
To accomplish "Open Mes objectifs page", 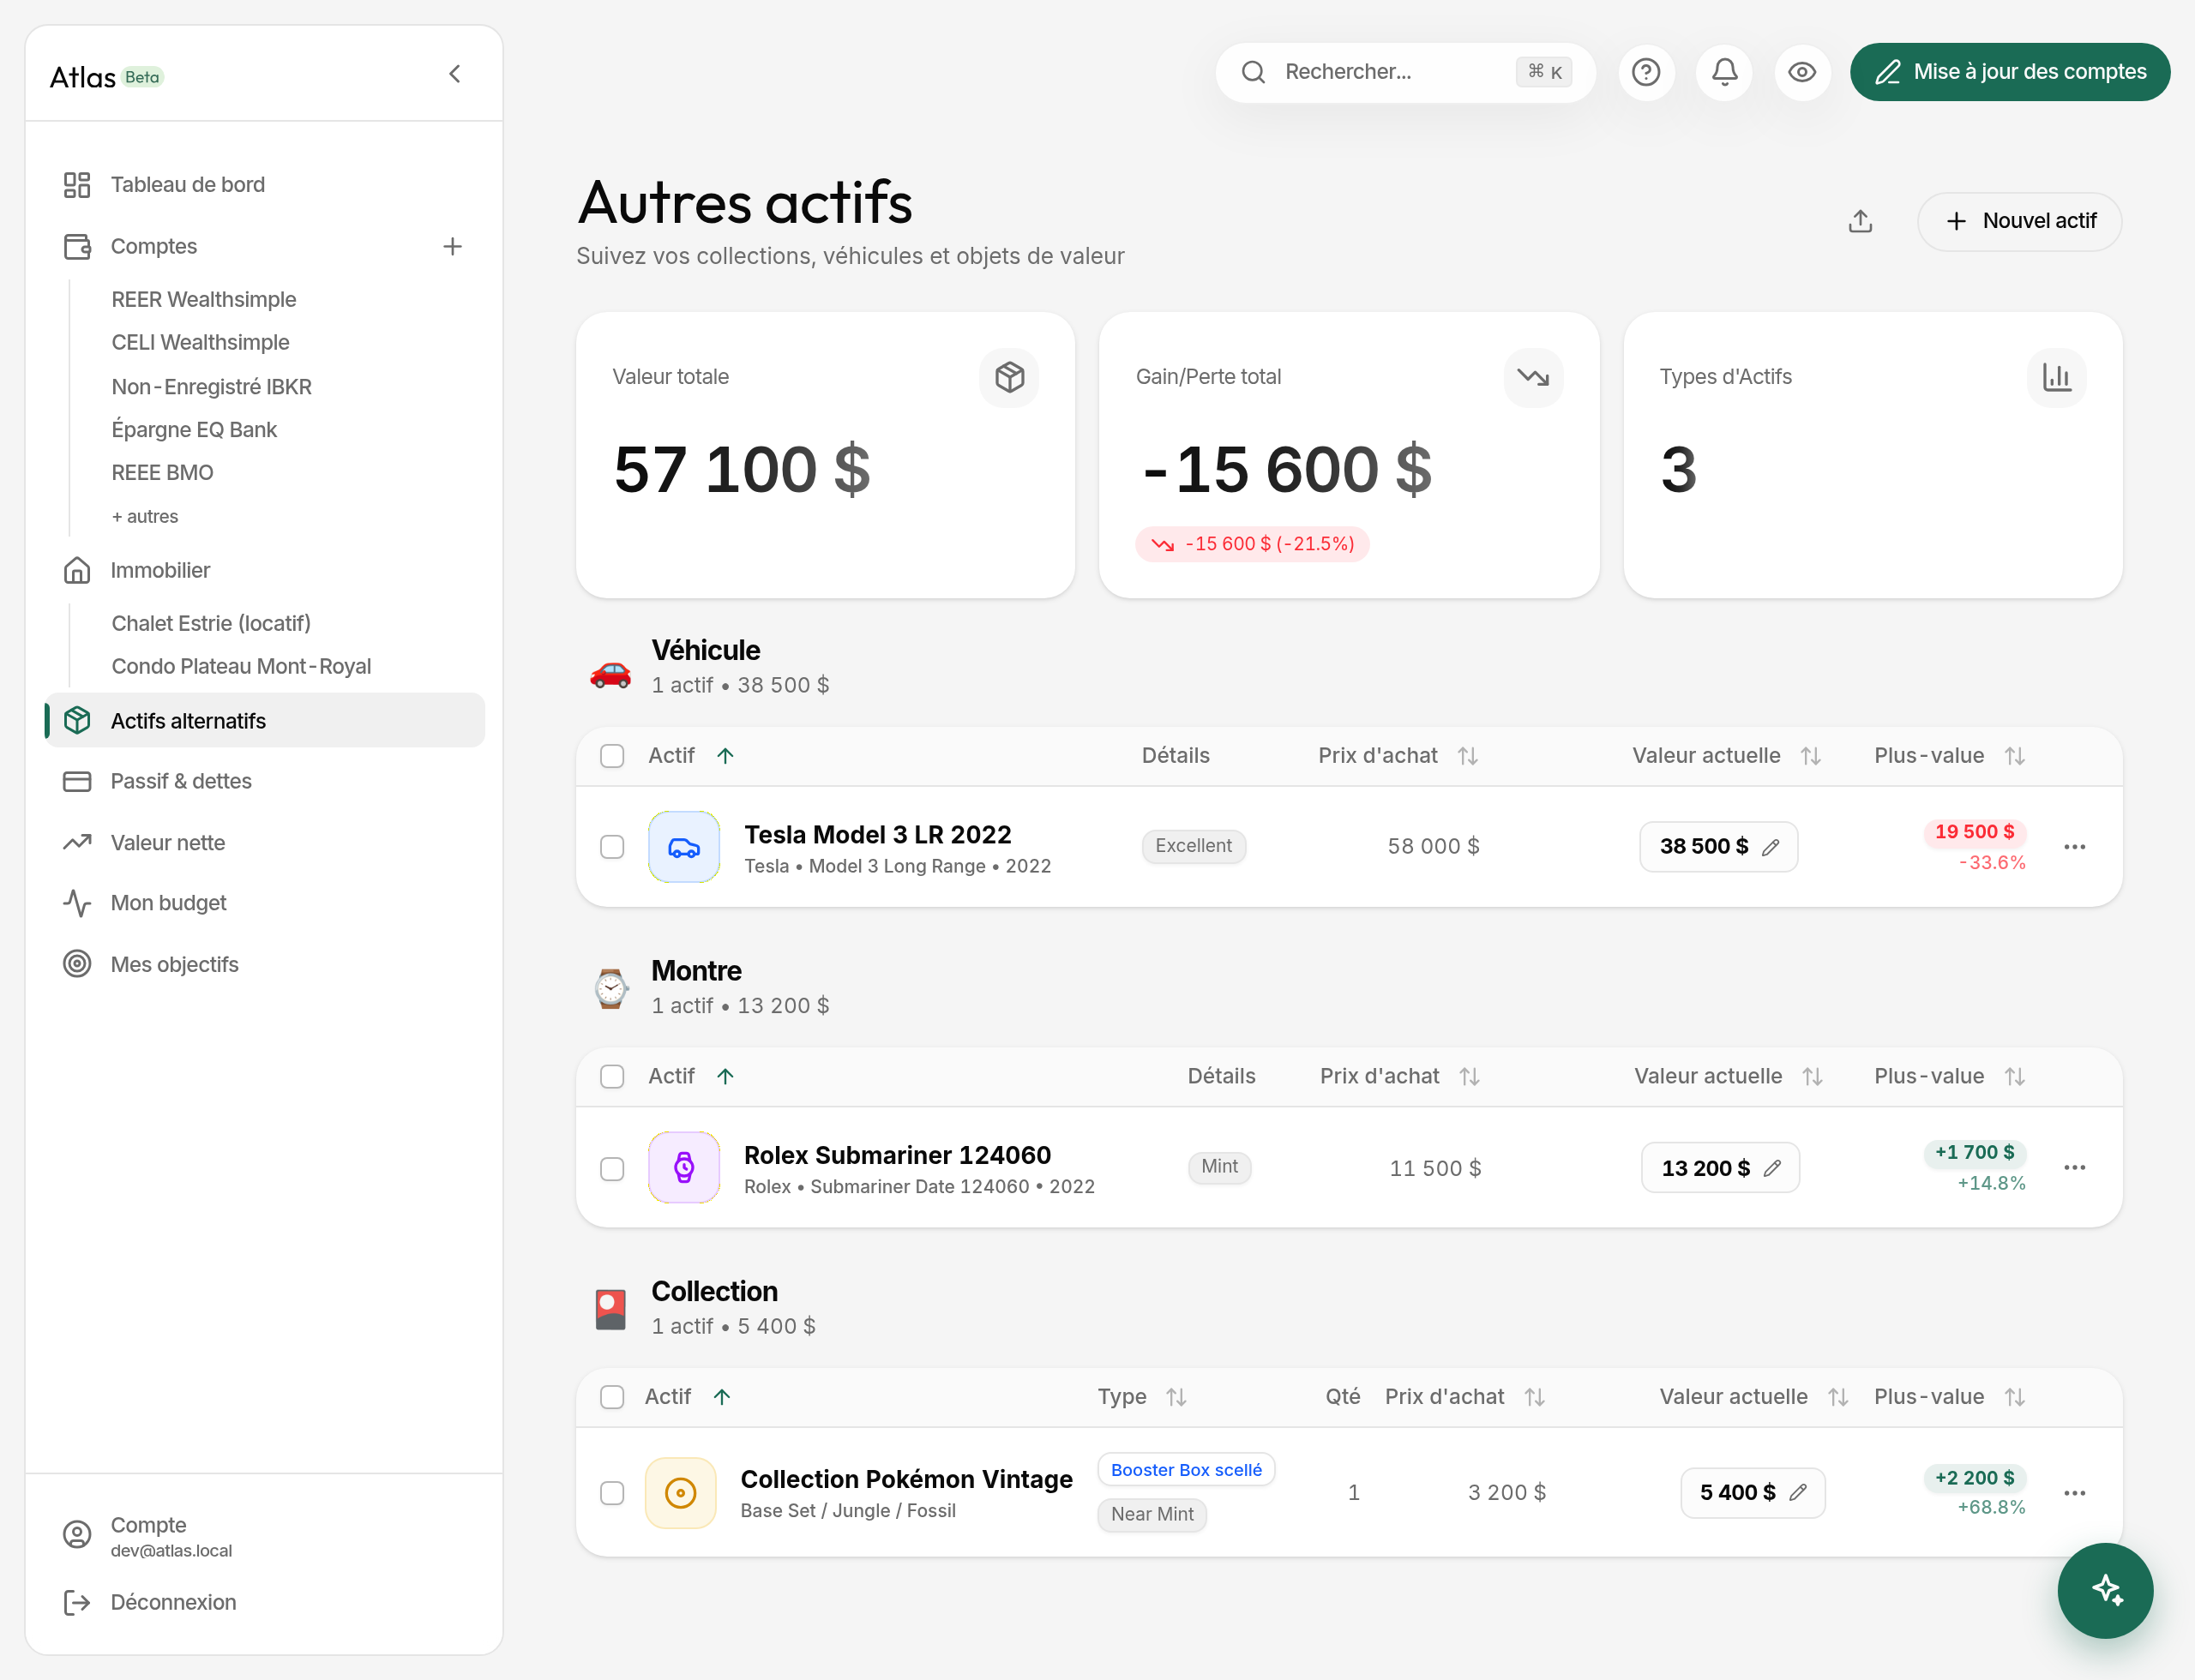I will pos(264,964).
